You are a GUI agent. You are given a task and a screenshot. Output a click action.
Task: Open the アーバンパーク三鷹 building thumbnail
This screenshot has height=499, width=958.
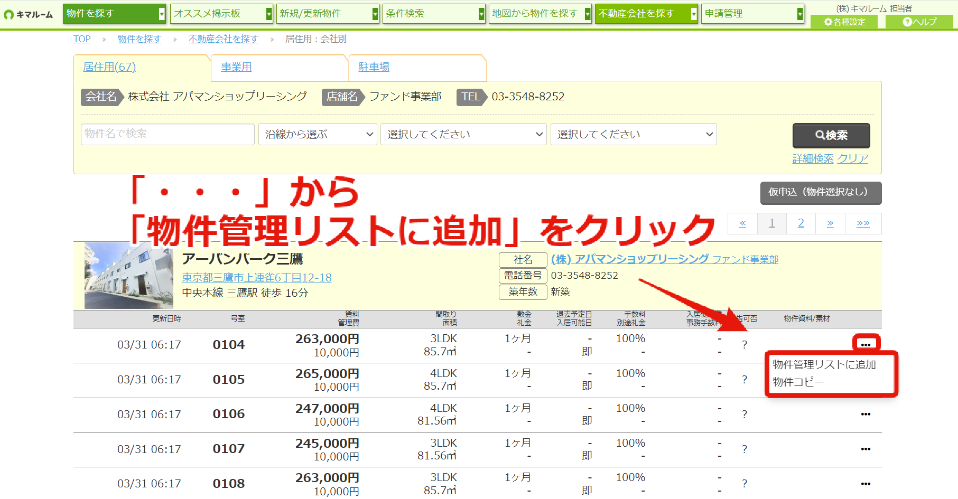coord(129,276)
